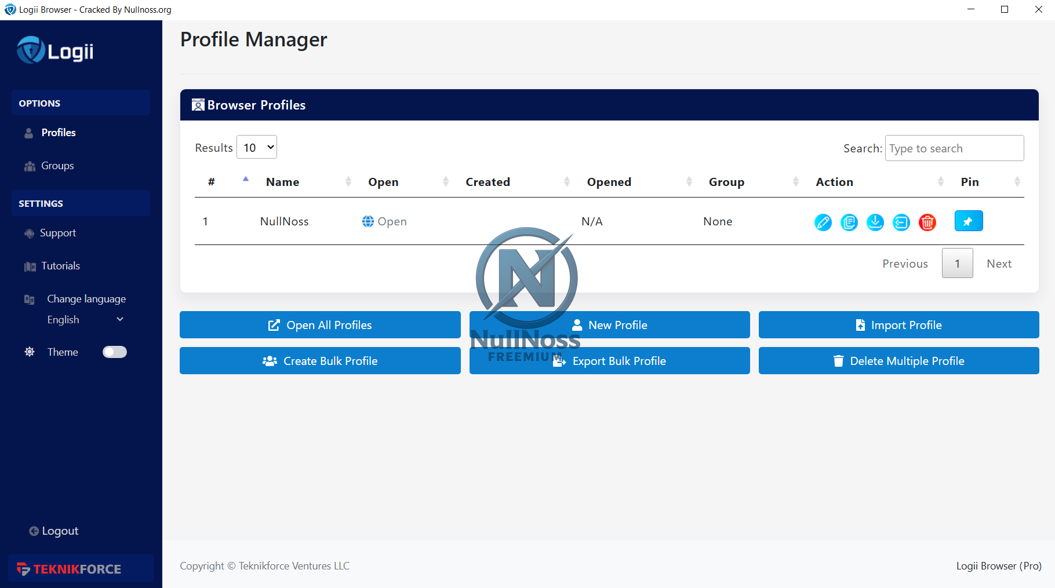Click the Change language translate icon
1055x588 pixels.
30,300
